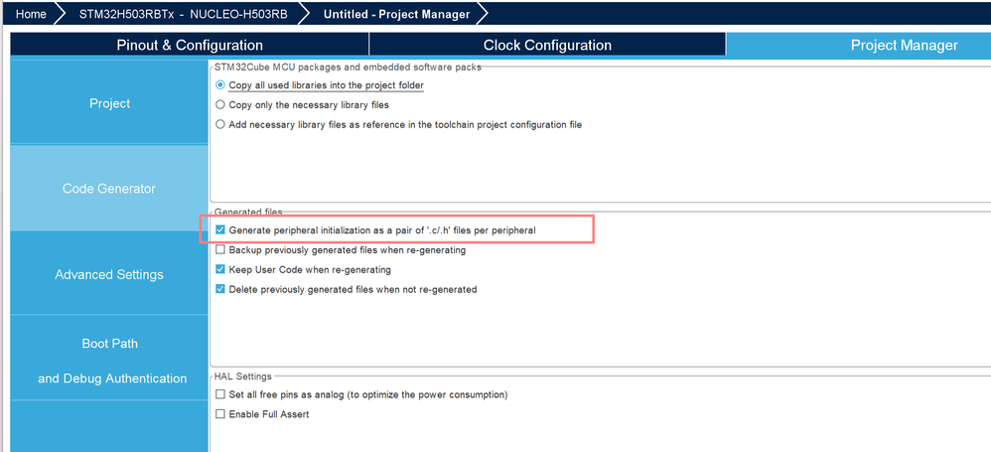Choose Copy only the necessary library files
991x452 pixels.
(220, 104)
